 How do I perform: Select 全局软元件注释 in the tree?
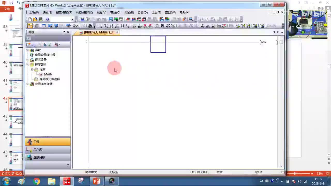[45, 55]
